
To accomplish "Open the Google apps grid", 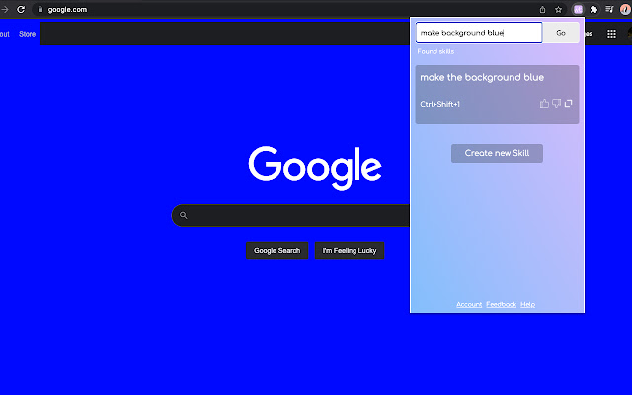I will 611,34.
